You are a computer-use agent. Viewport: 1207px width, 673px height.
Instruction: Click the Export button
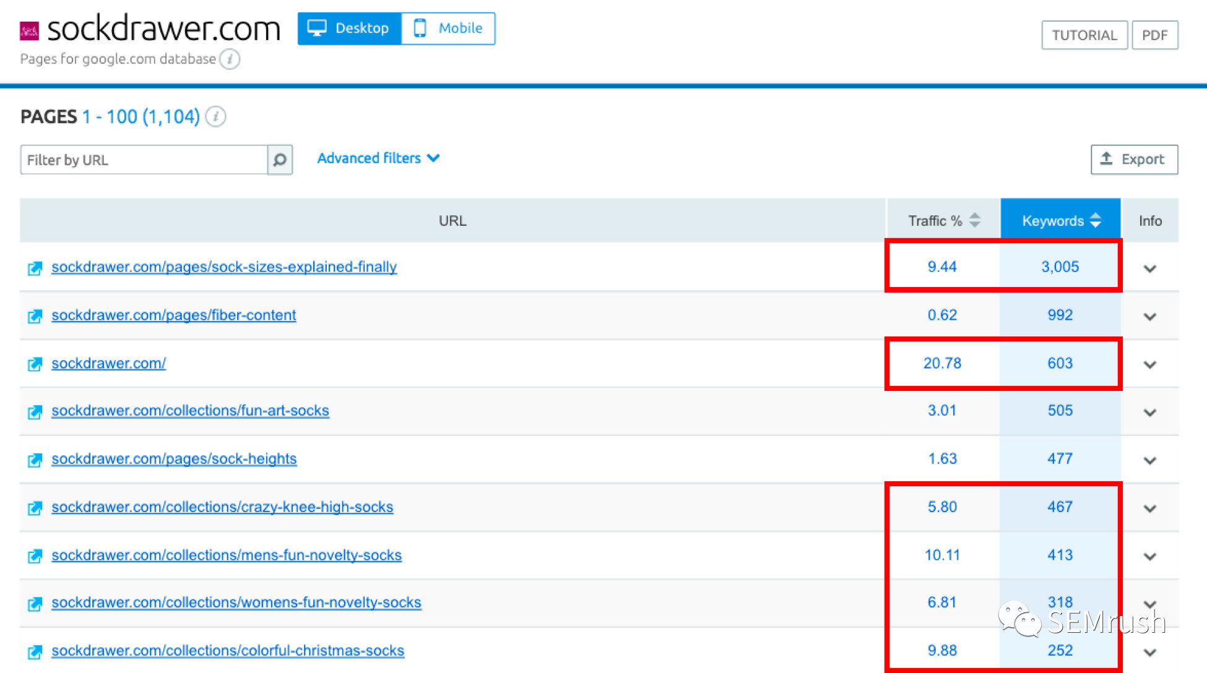[1134, 160]
